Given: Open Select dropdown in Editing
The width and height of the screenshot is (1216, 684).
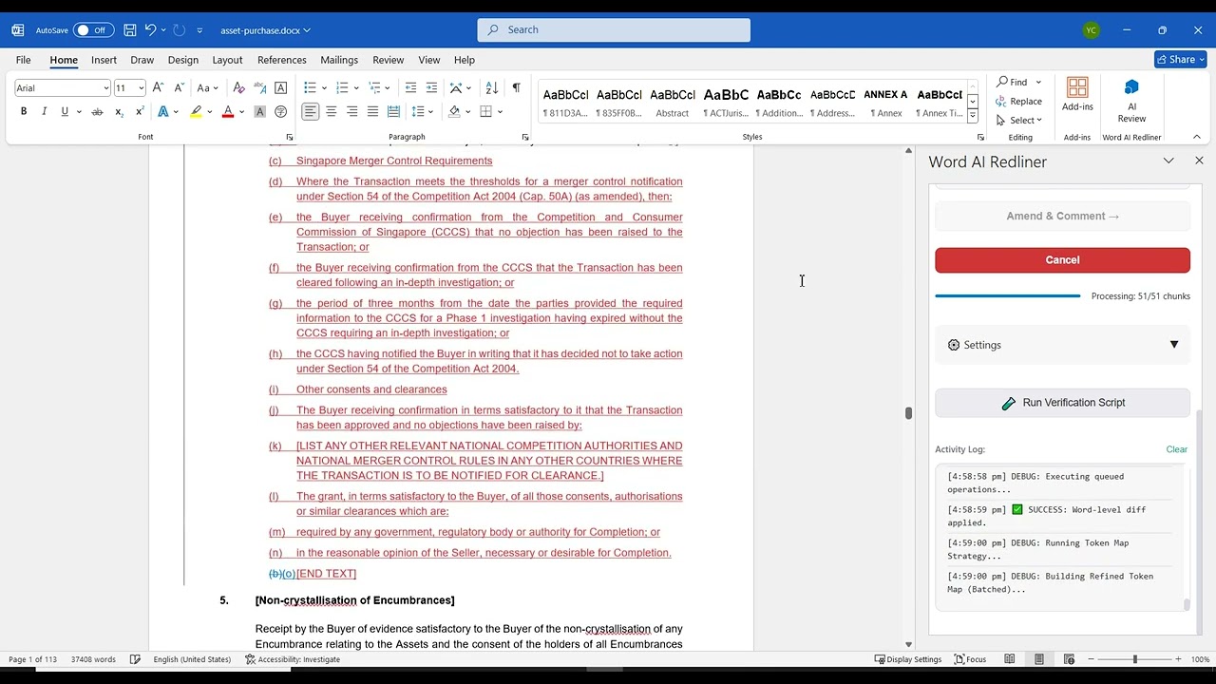Looking at the screenshot, I should (1019, 120).
